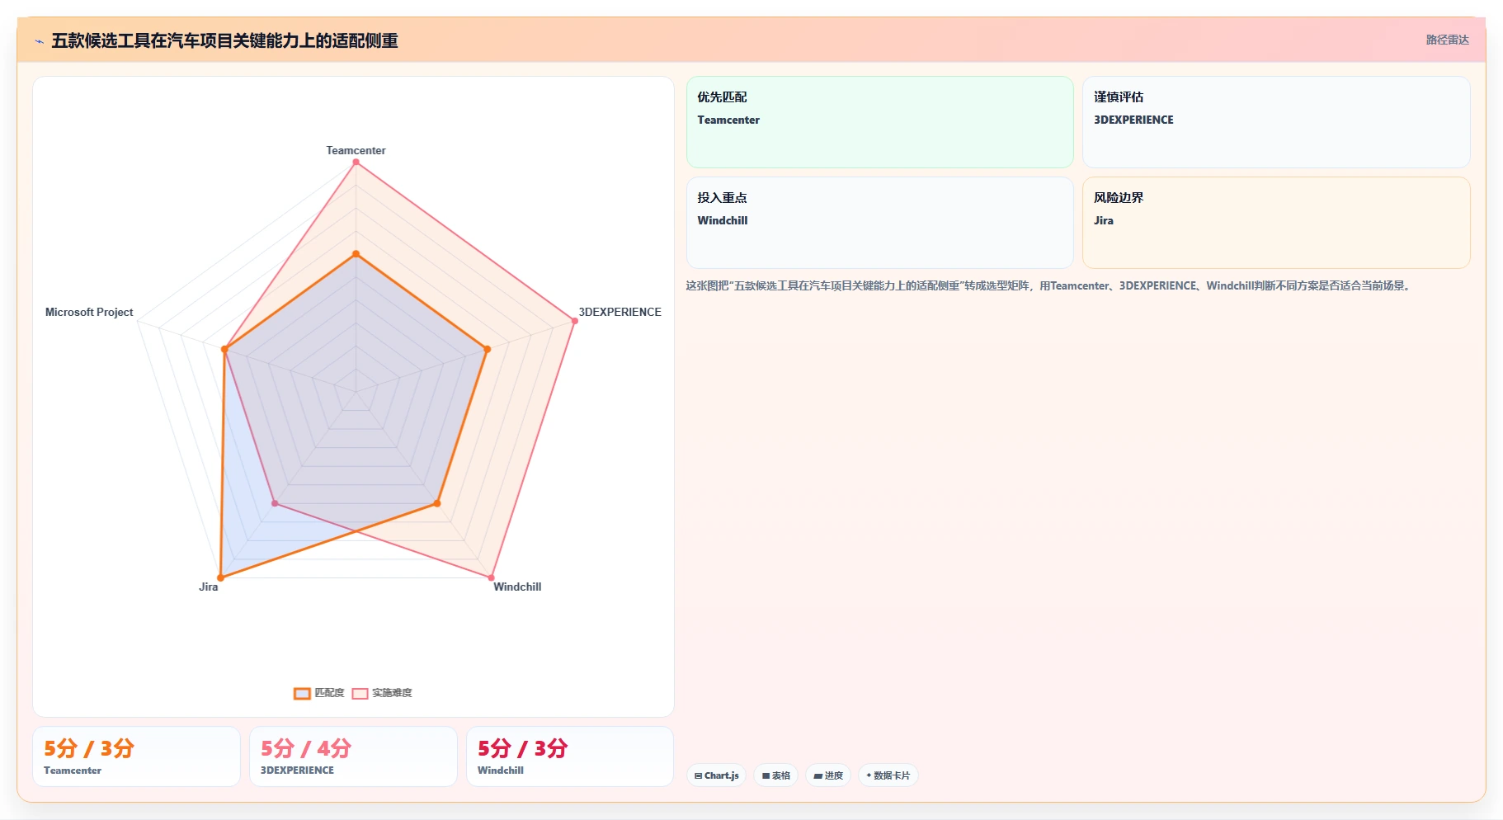The width and height of the screenshot is (1503, 820).
Task: Click the data point on Microsoft Project axis
Action: (224, 349)
